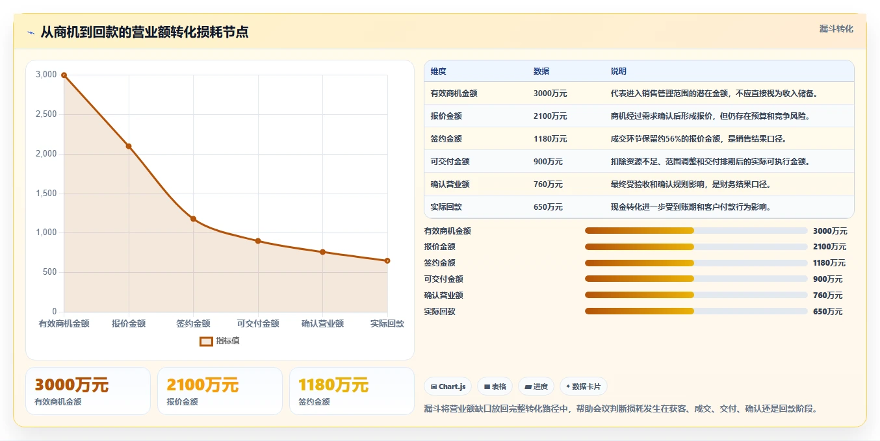
Task: Click the 可交付金额 x-axis label
Action: [258, 323]
